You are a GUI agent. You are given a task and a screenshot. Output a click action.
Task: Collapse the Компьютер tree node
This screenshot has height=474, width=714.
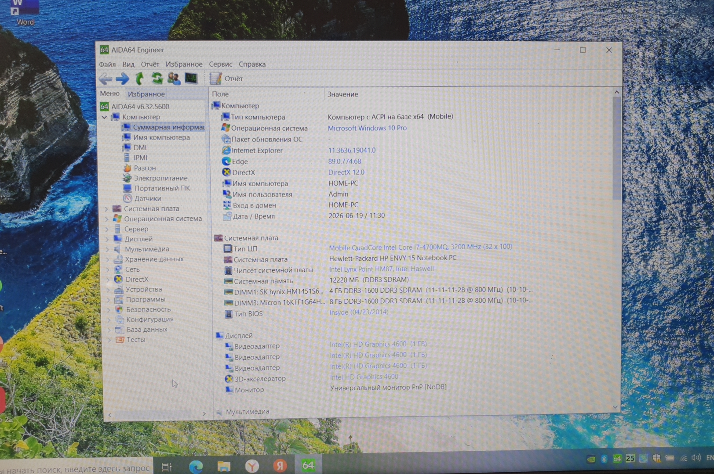pos(105,117)
